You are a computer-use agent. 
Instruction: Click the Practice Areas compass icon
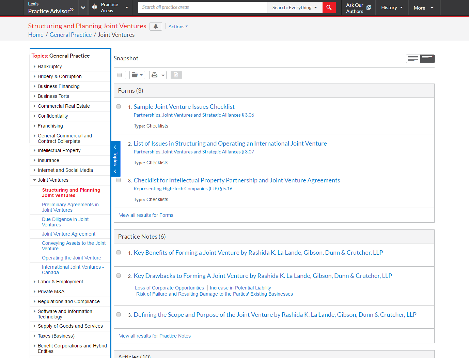click(95, 7)
